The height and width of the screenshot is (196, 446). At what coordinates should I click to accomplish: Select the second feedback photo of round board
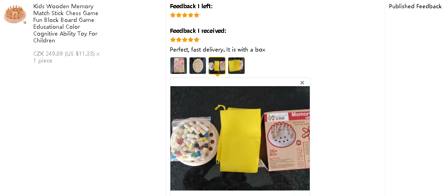tap(198, 66)
